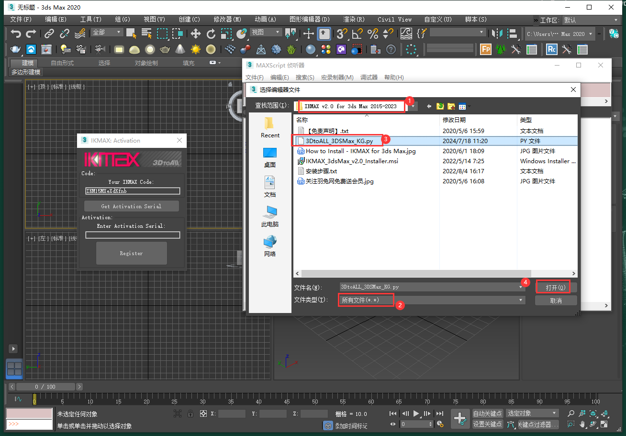Image resolution: width=626 pixels, height=436 pixels.
Task: Activate the Unlink Selection broken-chain tool
Action: coord(65,34)
